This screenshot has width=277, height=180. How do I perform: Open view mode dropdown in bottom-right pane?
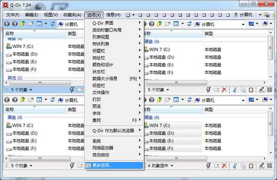click(182, 99)
